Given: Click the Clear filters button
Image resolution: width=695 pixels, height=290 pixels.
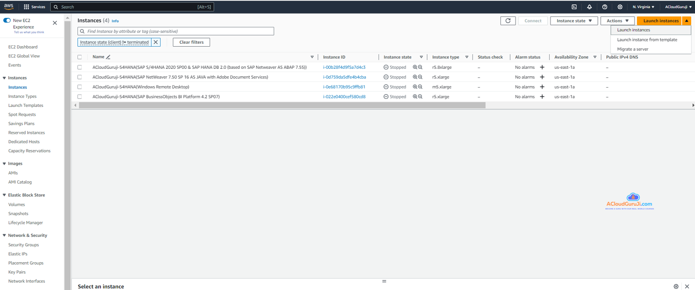Looking at the screenshot, I should click(191, 42).
